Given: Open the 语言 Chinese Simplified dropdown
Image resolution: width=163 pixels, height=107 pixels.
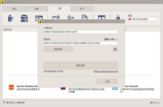Looking at the screenshot, I should 143,19.
